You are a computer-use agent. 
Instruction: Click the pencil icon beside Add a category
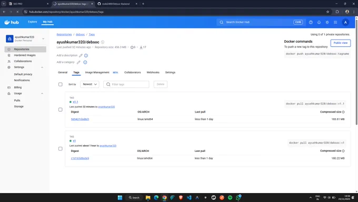click(x=78, y=62)
